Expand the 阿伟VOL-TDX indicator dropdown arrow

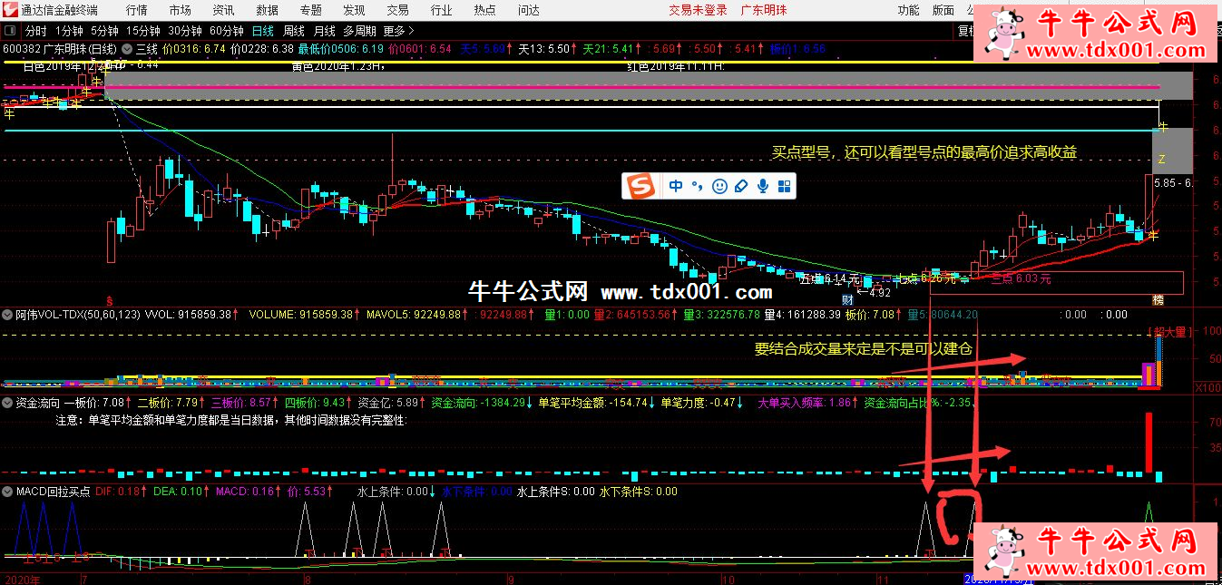click(8, 315)
